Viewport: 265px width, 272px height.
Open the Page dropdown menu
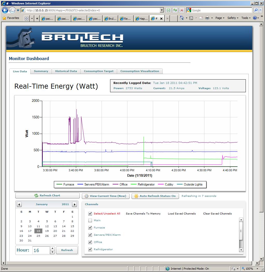point(220,18)
